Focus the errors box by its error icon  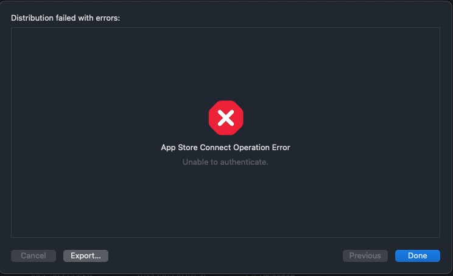[x=226, y=118]
